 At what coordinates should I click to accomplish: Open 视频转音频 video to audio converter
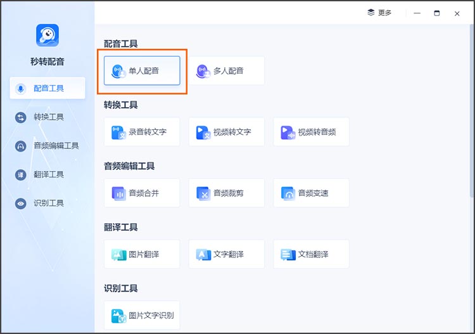(x=311, y=132)
